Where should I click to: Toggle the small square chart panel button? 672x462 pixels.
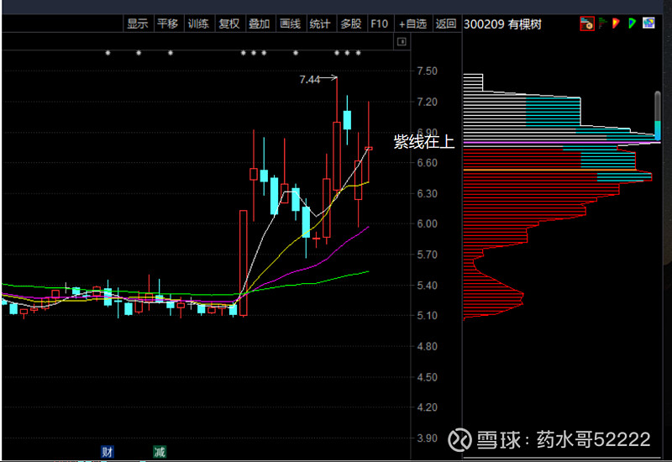402,41
